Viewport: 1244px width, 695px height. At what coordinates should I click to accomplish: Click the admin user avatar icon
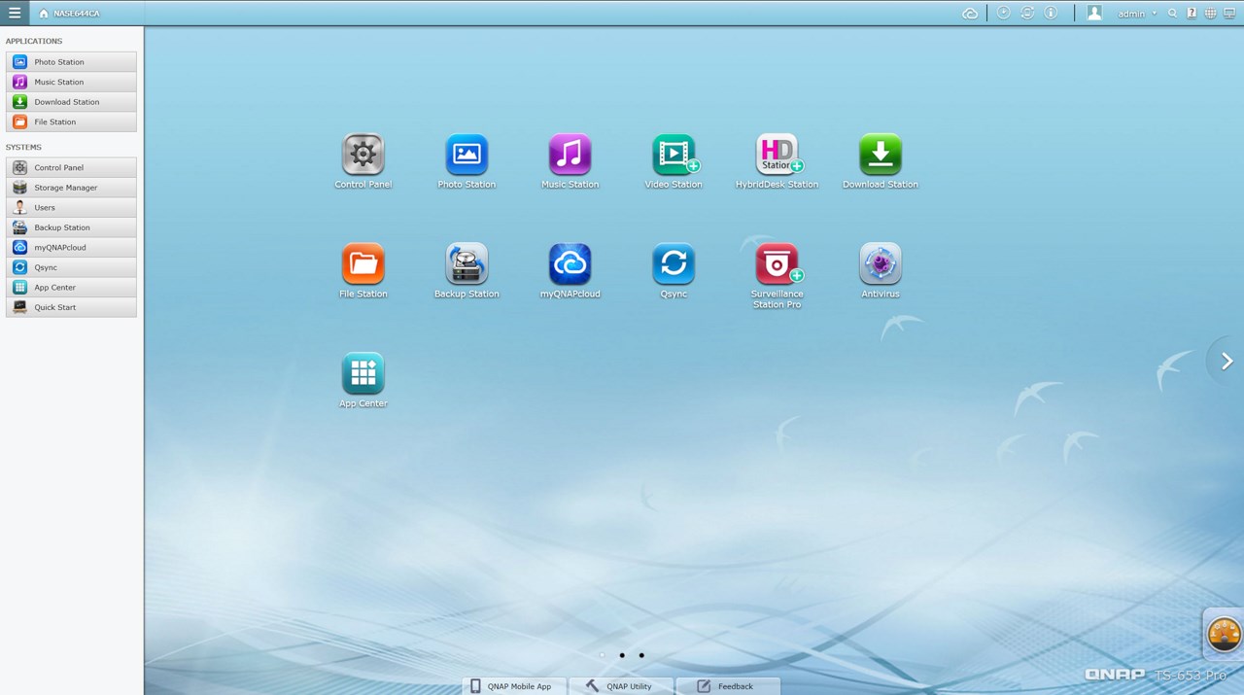[x=1094, y=13]
